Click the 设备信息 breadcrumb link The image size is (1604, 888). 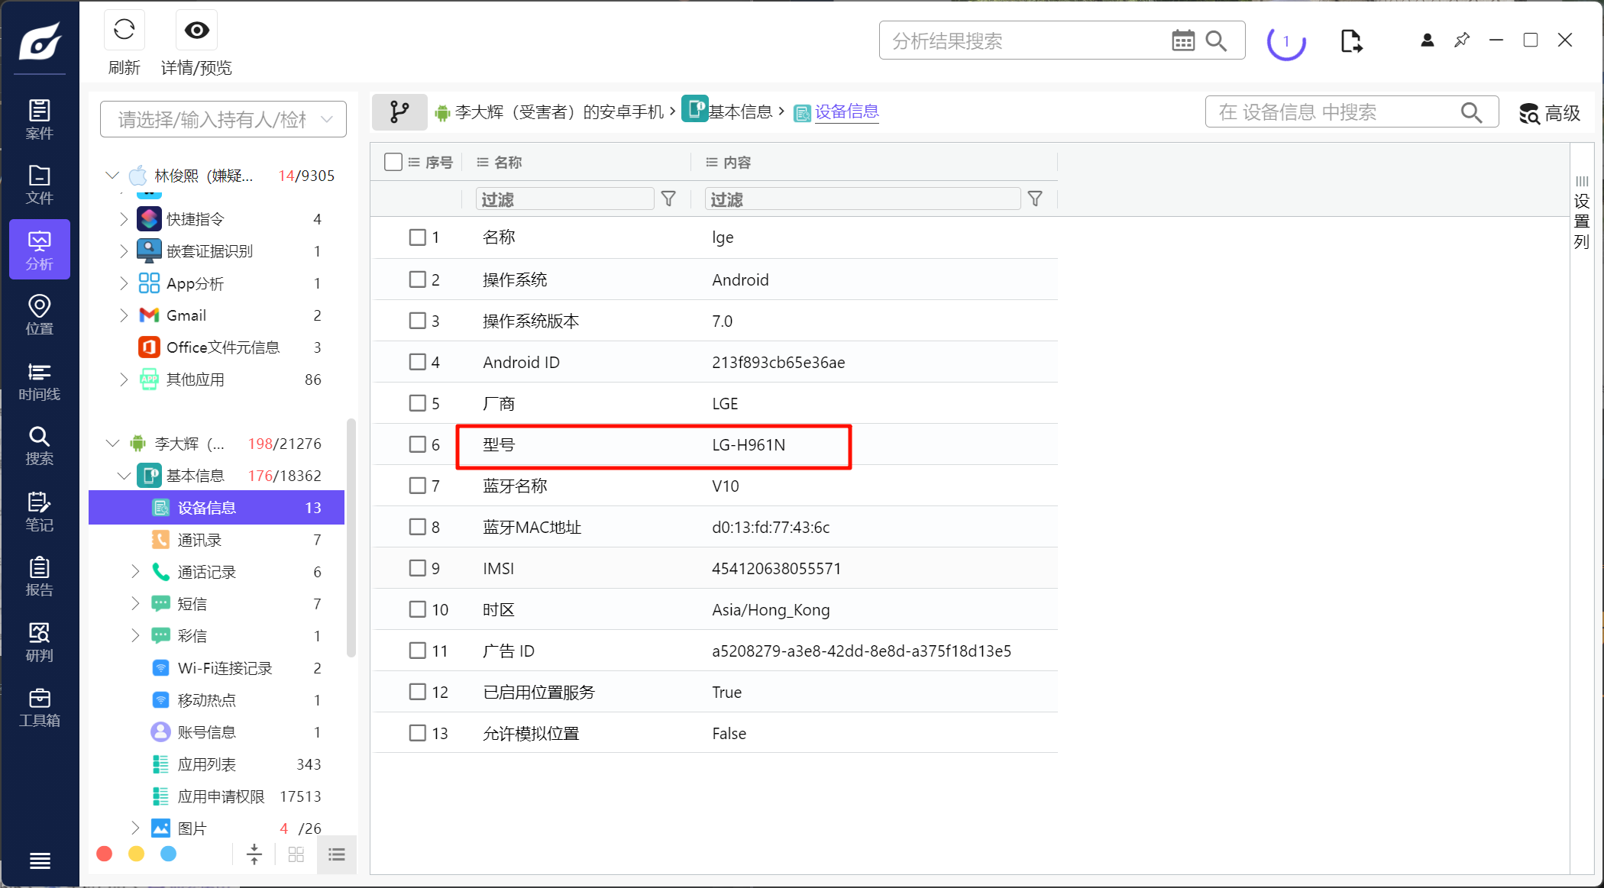tap(846, 112)
